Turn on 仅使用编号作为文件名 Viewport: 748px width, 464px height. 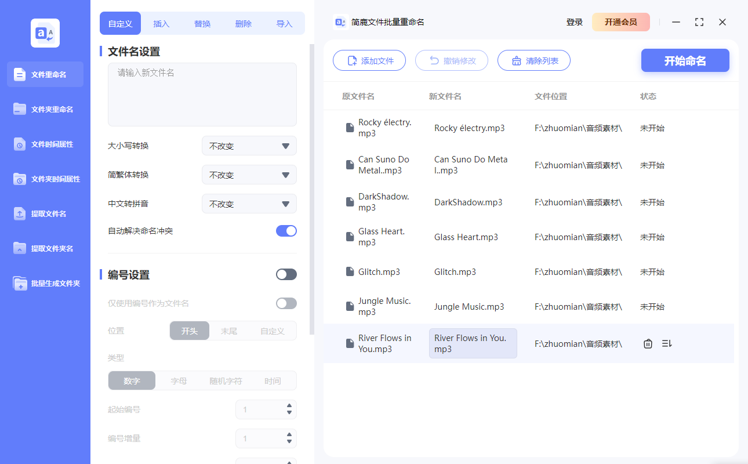[286, 303]
